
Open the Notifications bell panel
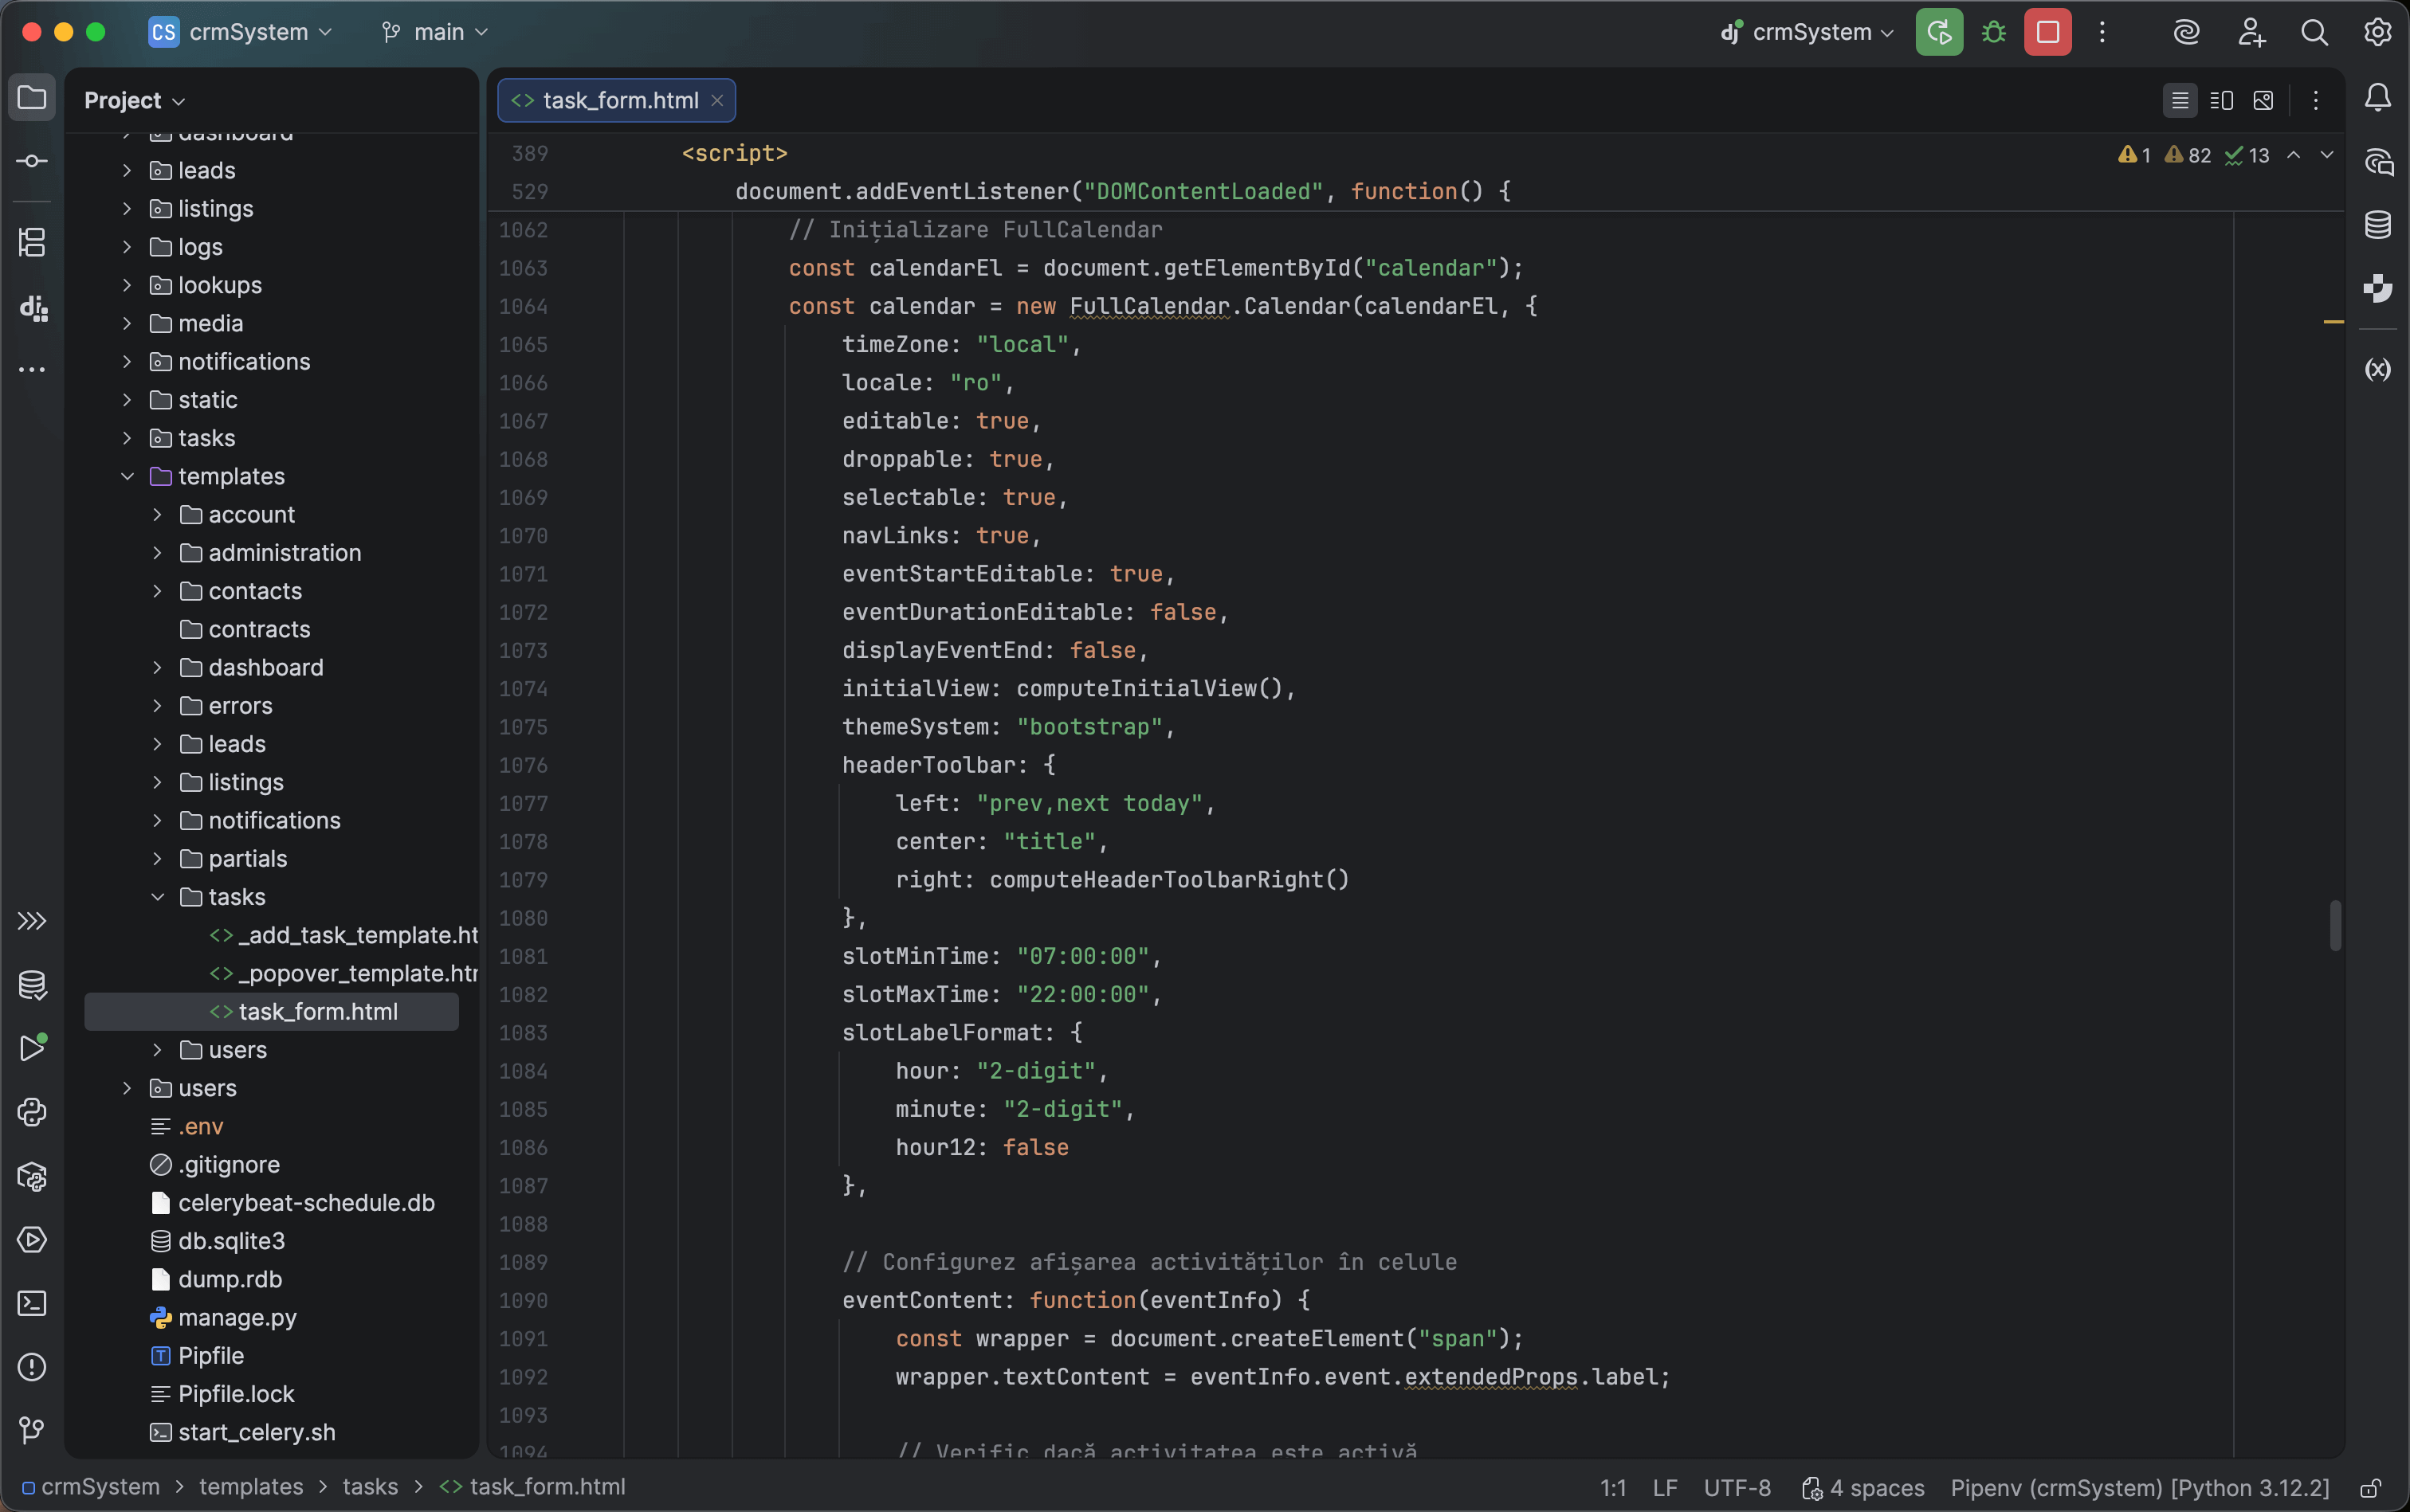[2378, 96]
